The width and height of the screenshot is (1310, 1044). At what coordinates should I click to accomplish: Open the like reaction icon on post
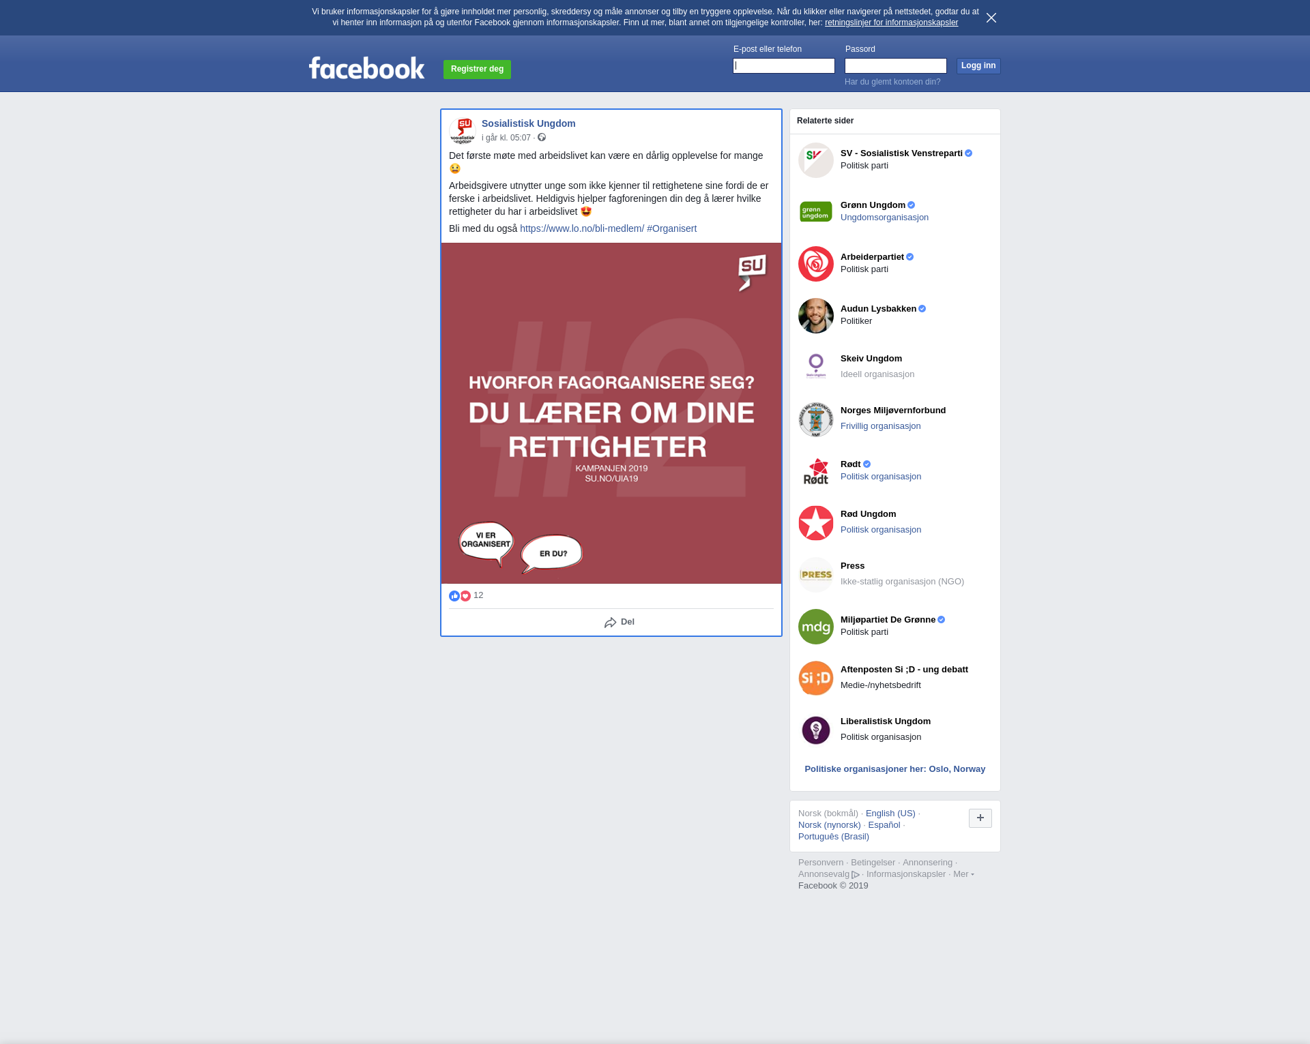tap(454, 596)
